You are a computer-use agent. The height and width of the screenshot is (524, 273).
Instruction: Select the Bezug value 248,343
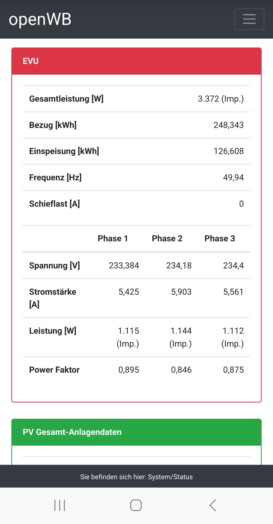[x=228, y=125]
